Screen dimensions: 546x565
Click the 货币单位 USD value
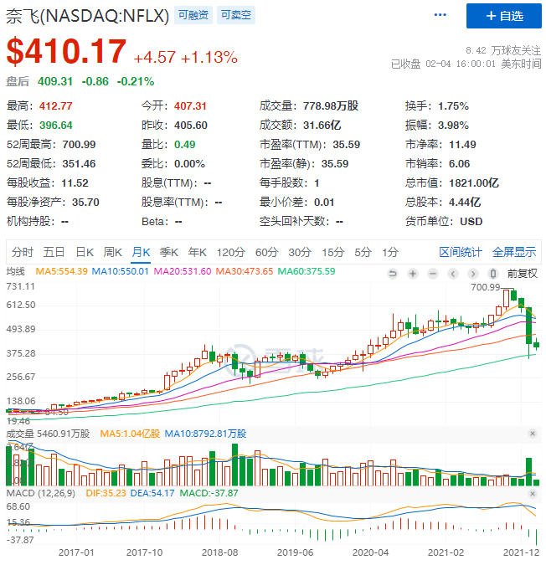[471, 221]
